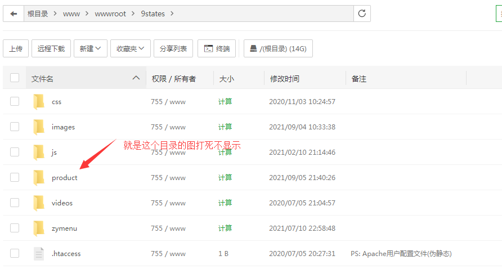Go to www breadcrumb
The height and width of the screenshot is (269, 502).
click(71, 14)
